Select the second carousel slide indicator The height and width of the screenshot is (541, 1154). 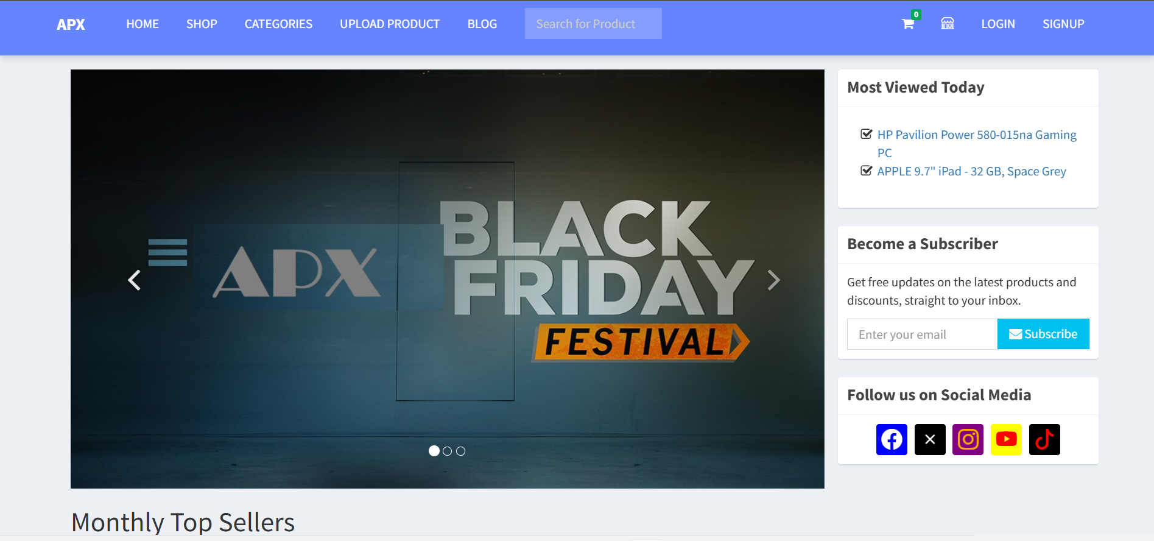448,451
